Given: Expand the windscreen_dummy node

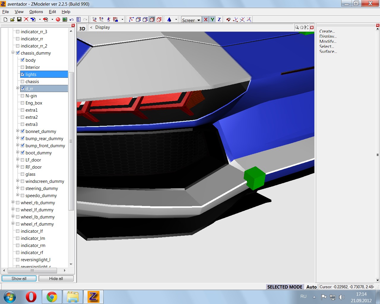Looking at the screenshot, I should 18,180.
